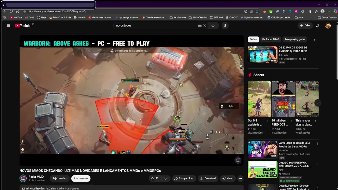Viewport: 338px width, 190px height.
Task: Clear the search text with the X icon
Action: coord(205,26)
